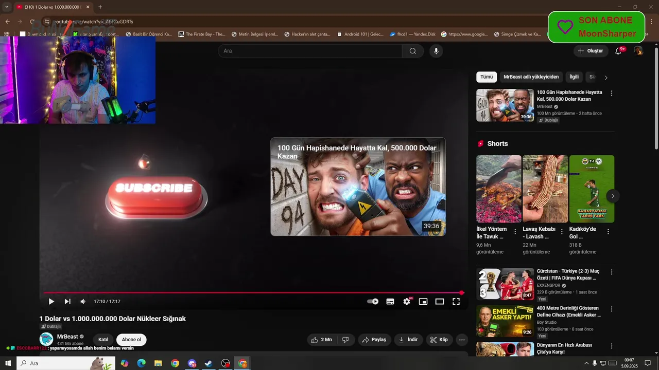Viewport: 659px width, 370px height.
Task: Open Dünyanın En Hızlı Arabası video
Action: [505, 349]
